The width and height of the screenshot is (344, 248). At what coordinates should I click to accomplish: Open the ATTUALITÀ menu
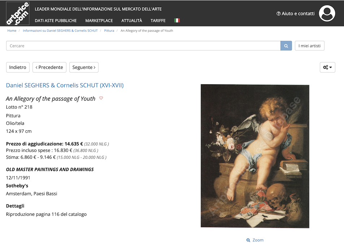click(x=132, y=21)
